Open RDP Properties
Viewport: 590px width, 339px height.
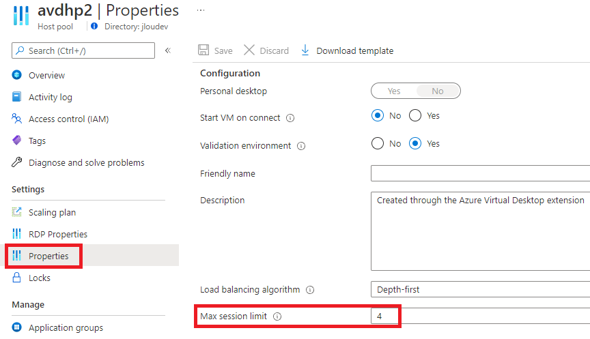58,234
